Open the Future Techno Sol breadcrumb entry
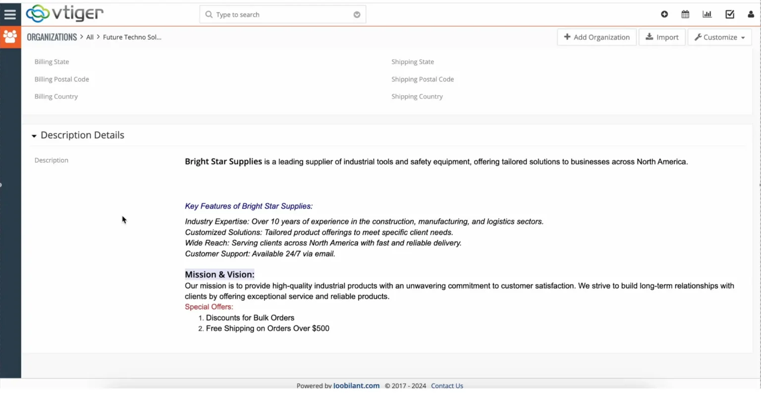761x420 pixels. [x=132, y=37]
